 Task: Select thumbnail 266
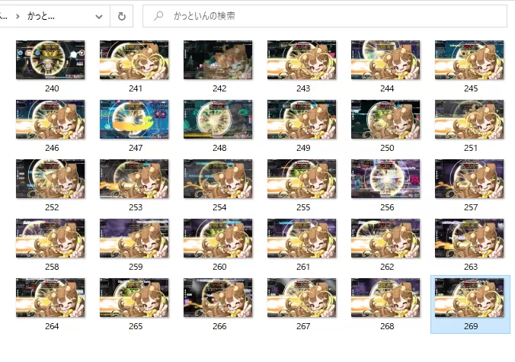click(x=218, y=298)
